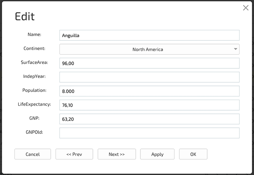
Task: Click the Edit dialog title
Action: coord(25,16)
